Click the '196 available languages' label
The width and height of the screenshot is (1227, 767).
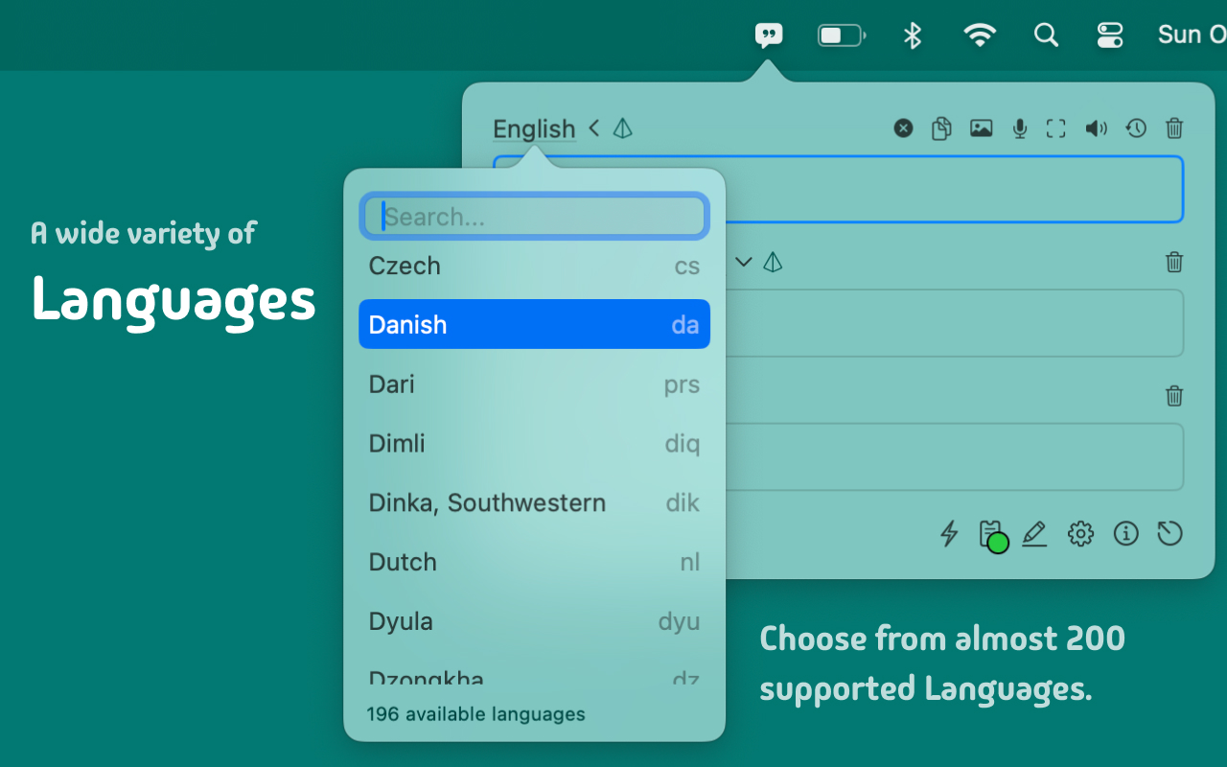[x=475, y=714]
